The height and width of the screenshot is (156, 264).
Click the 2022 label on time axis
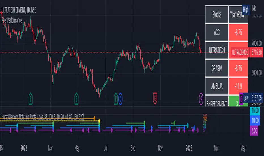tap(24, 148)
